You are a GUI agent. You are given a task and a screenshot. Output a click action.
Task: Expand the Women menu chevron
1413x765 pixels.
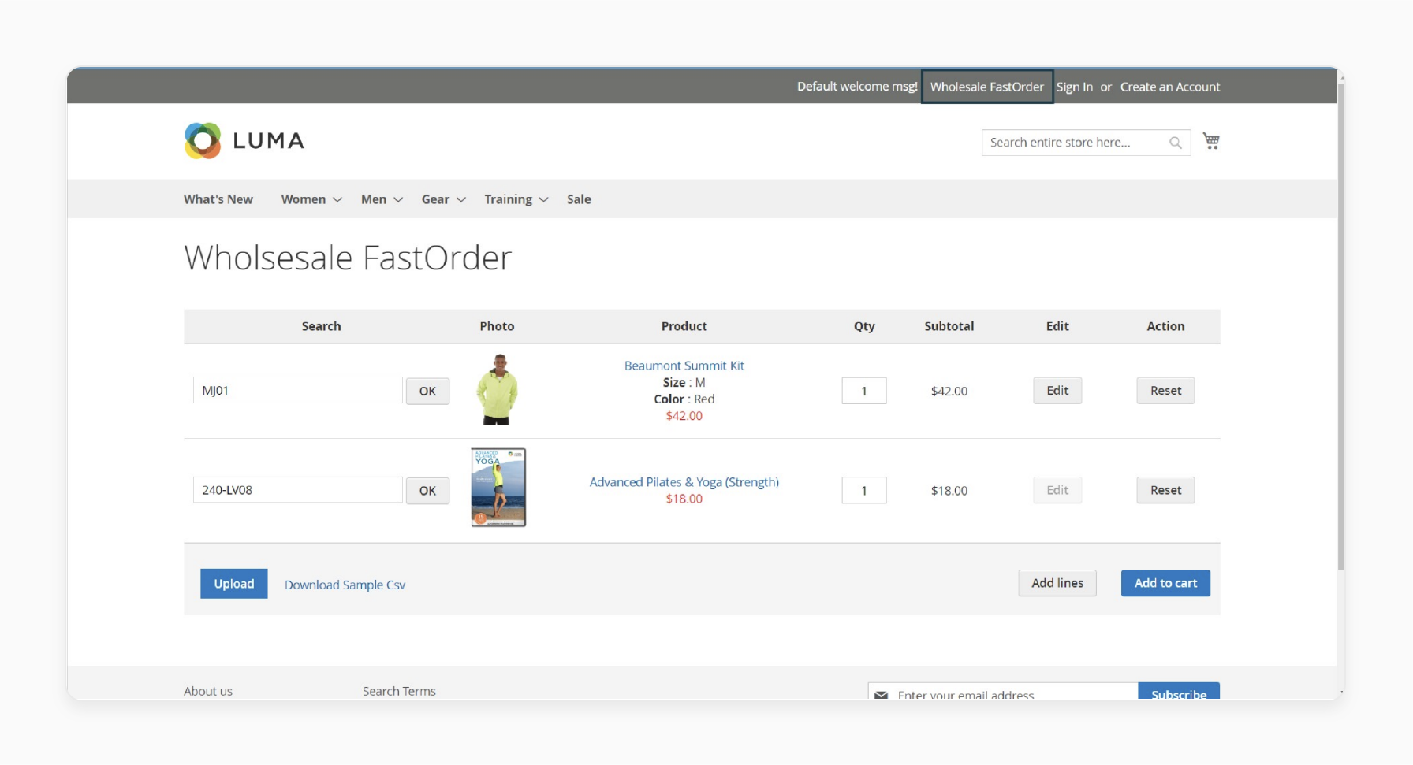[337, 200]
